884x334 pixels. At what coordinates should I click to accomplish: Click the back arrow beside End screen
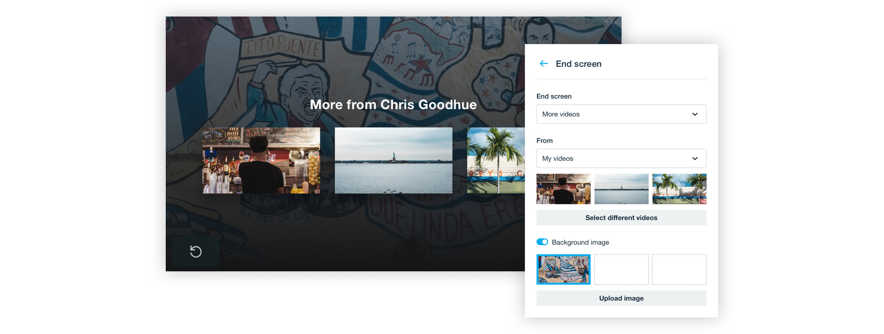[x=544, y=63]
